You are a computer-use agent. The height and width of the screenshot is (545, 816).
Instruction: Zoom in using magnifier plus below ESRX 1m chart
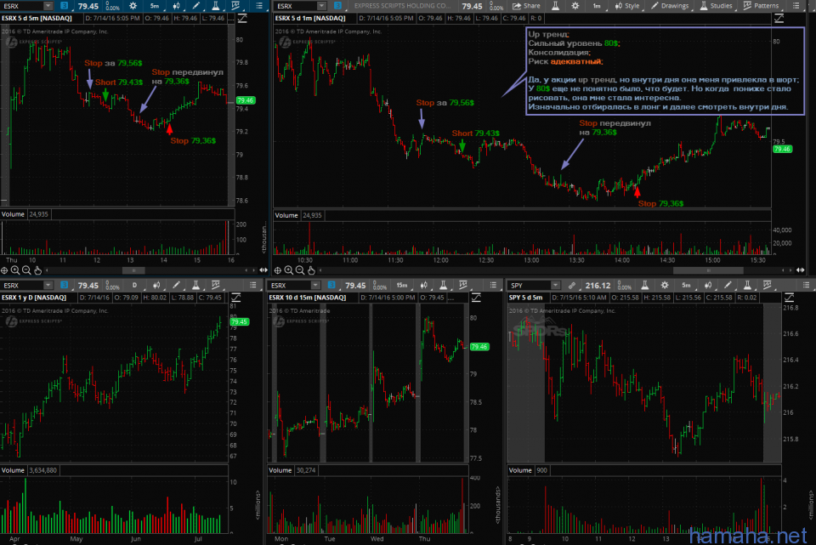(x=289, y=270)
